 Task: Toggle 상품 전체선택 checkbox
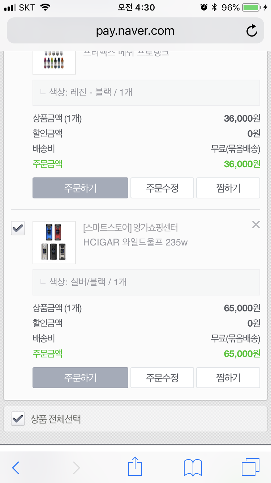(18, 419)
